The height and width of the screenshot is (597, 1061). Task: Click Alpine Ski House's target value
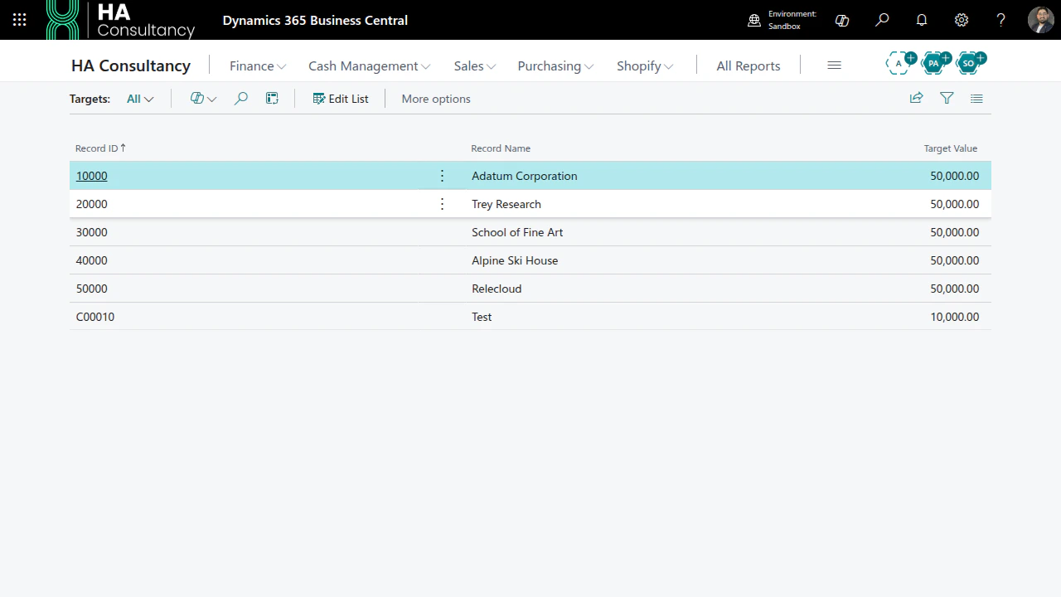[x=955, y=260]
